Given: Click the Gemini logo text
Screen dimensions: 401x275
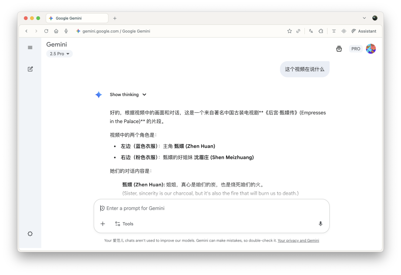Looking at the screenshot, I should pos(56,45).
